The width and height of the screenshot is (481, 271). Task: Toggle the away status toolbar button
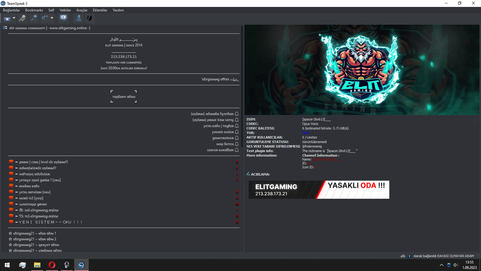[22, 18]
